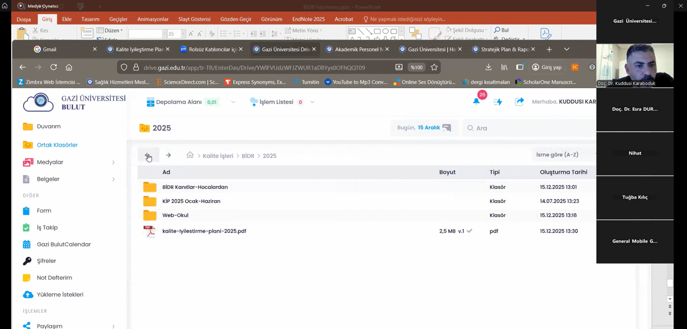Open the notifications bell with 26 badge
This screenshot has width=687, height=329.
[476, 101]
